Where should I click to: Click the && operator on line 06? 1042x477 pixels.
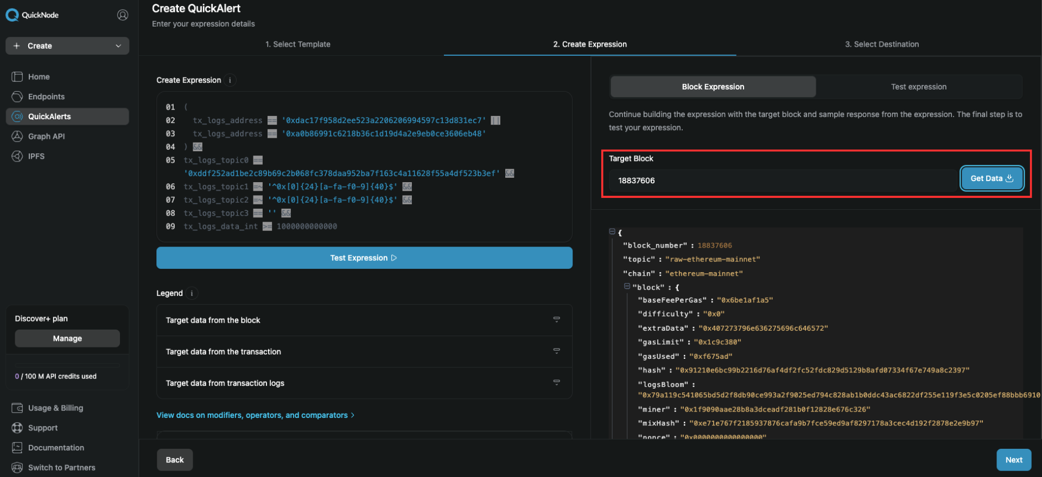[x=407, y=186]
